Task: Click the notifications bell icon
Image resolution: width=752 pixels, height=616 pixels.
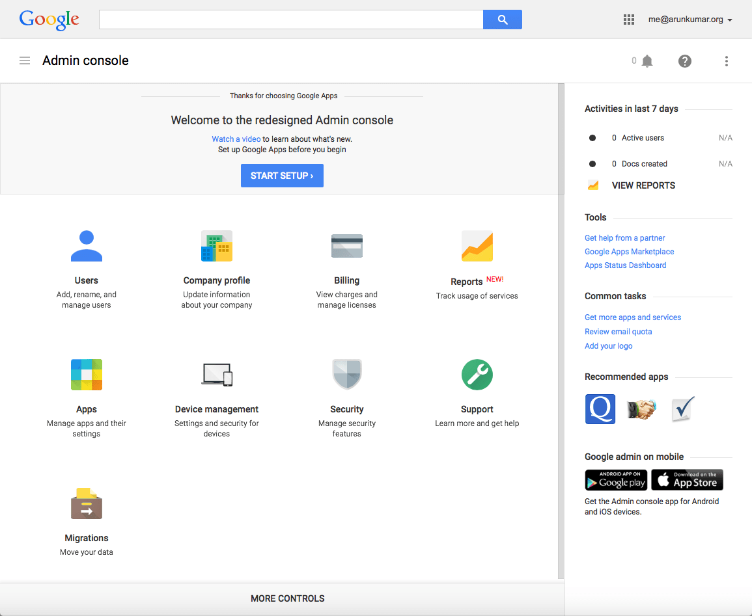Action: pyautogui.click(x=647, y=61)
